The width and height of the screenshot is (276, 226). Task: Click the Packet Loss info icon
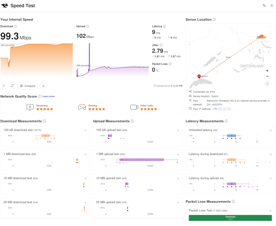pyautogui.click(x=170, y=64)
